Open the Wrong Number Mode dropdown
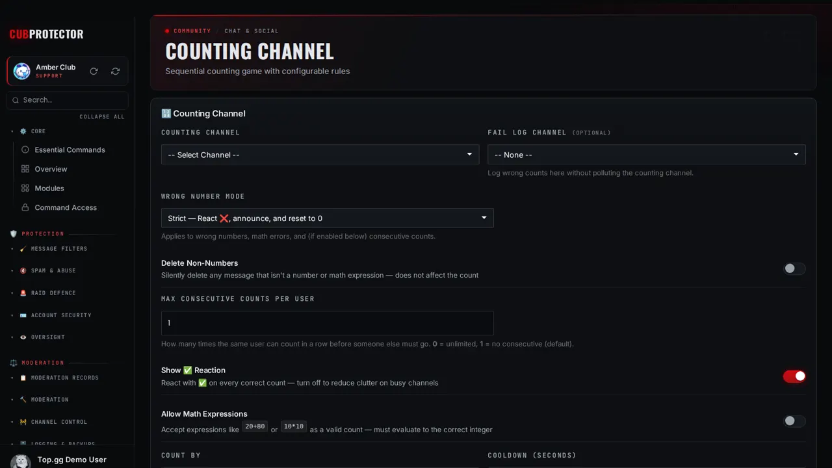Image resolution: width=832 pixels, height=468 pixels. [x=328, y=218]
